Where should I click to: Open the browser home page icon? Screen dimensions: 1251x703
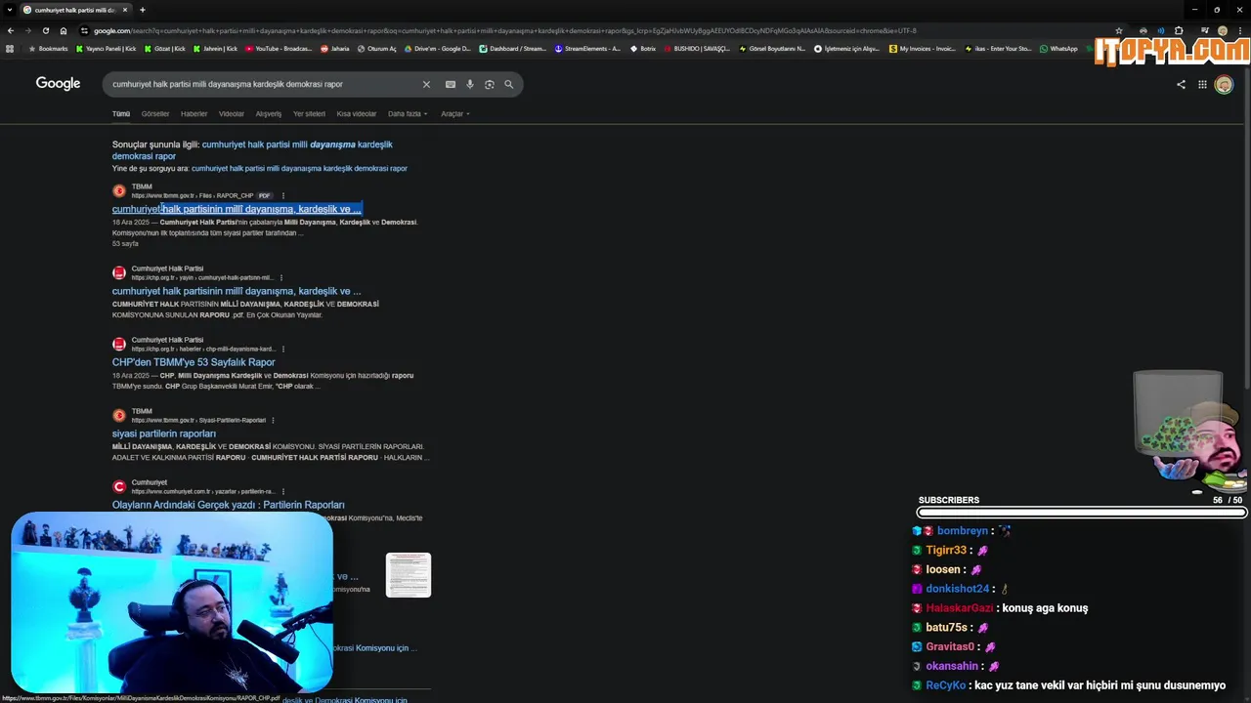pos(64,30)
